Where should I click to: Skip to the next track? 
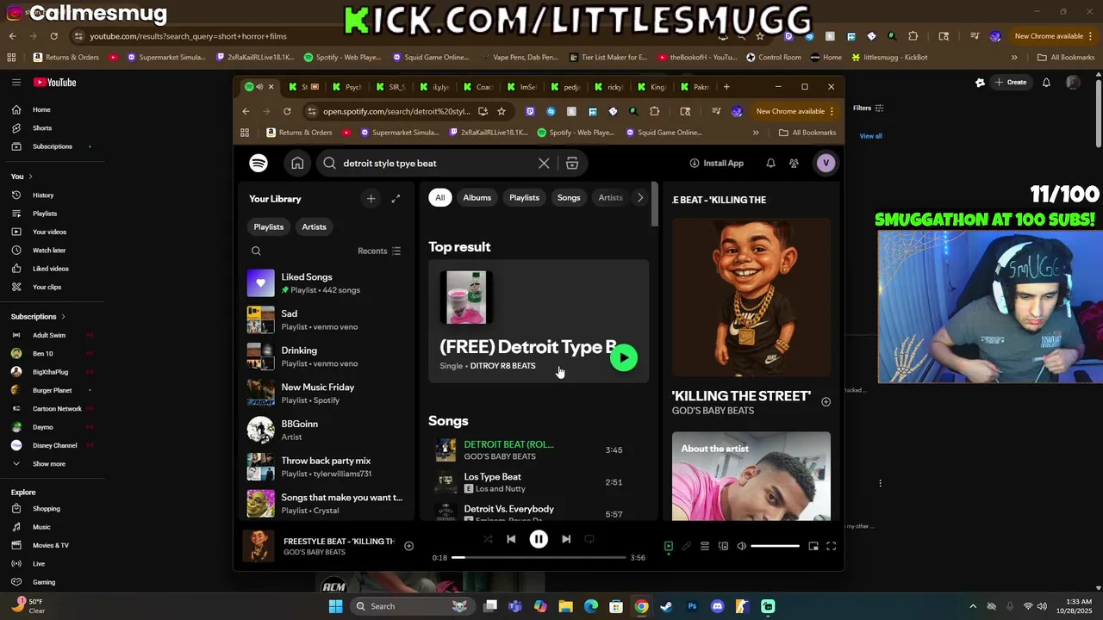pos(566,539)
